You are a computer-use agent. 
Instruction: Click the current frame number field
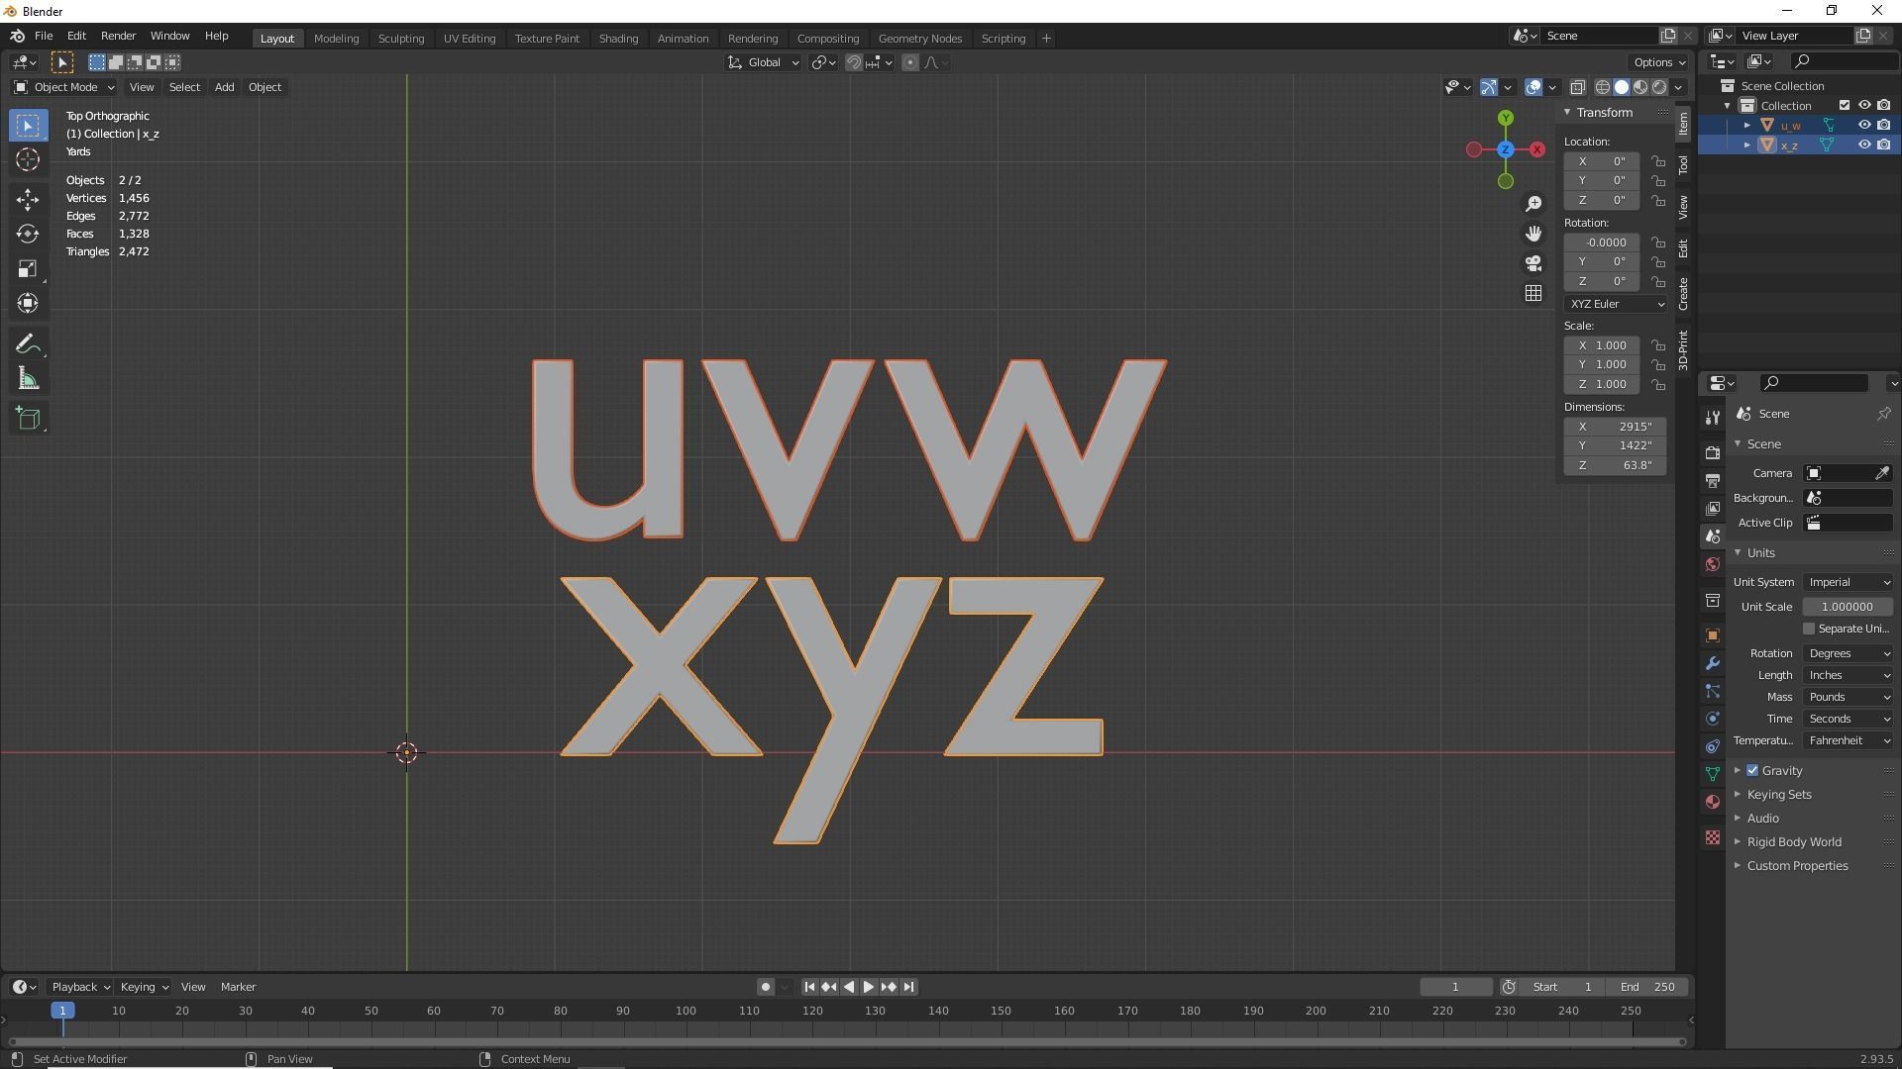coord(1455,987)
